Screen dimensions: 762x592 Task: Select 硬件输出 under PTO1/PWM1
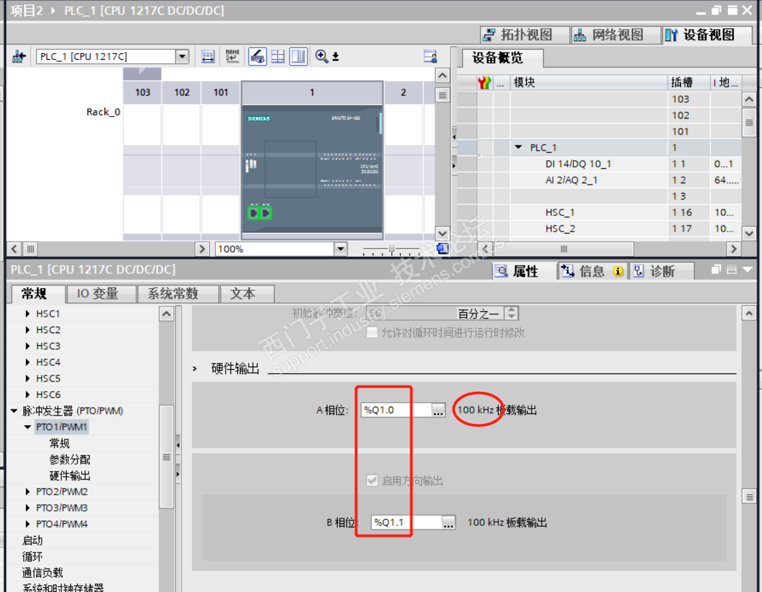pos(70,476)
